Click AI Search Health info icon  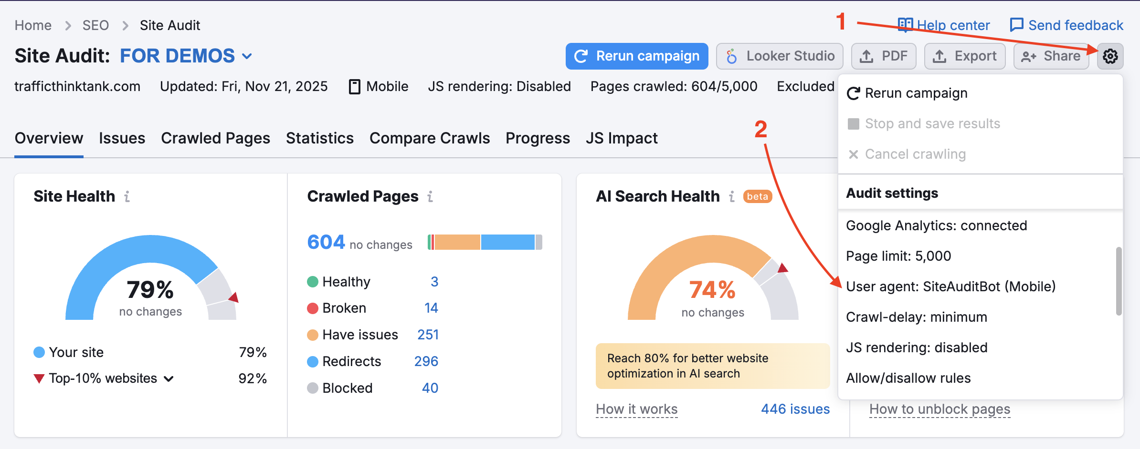pyautogui.click(x=731, y=196)
